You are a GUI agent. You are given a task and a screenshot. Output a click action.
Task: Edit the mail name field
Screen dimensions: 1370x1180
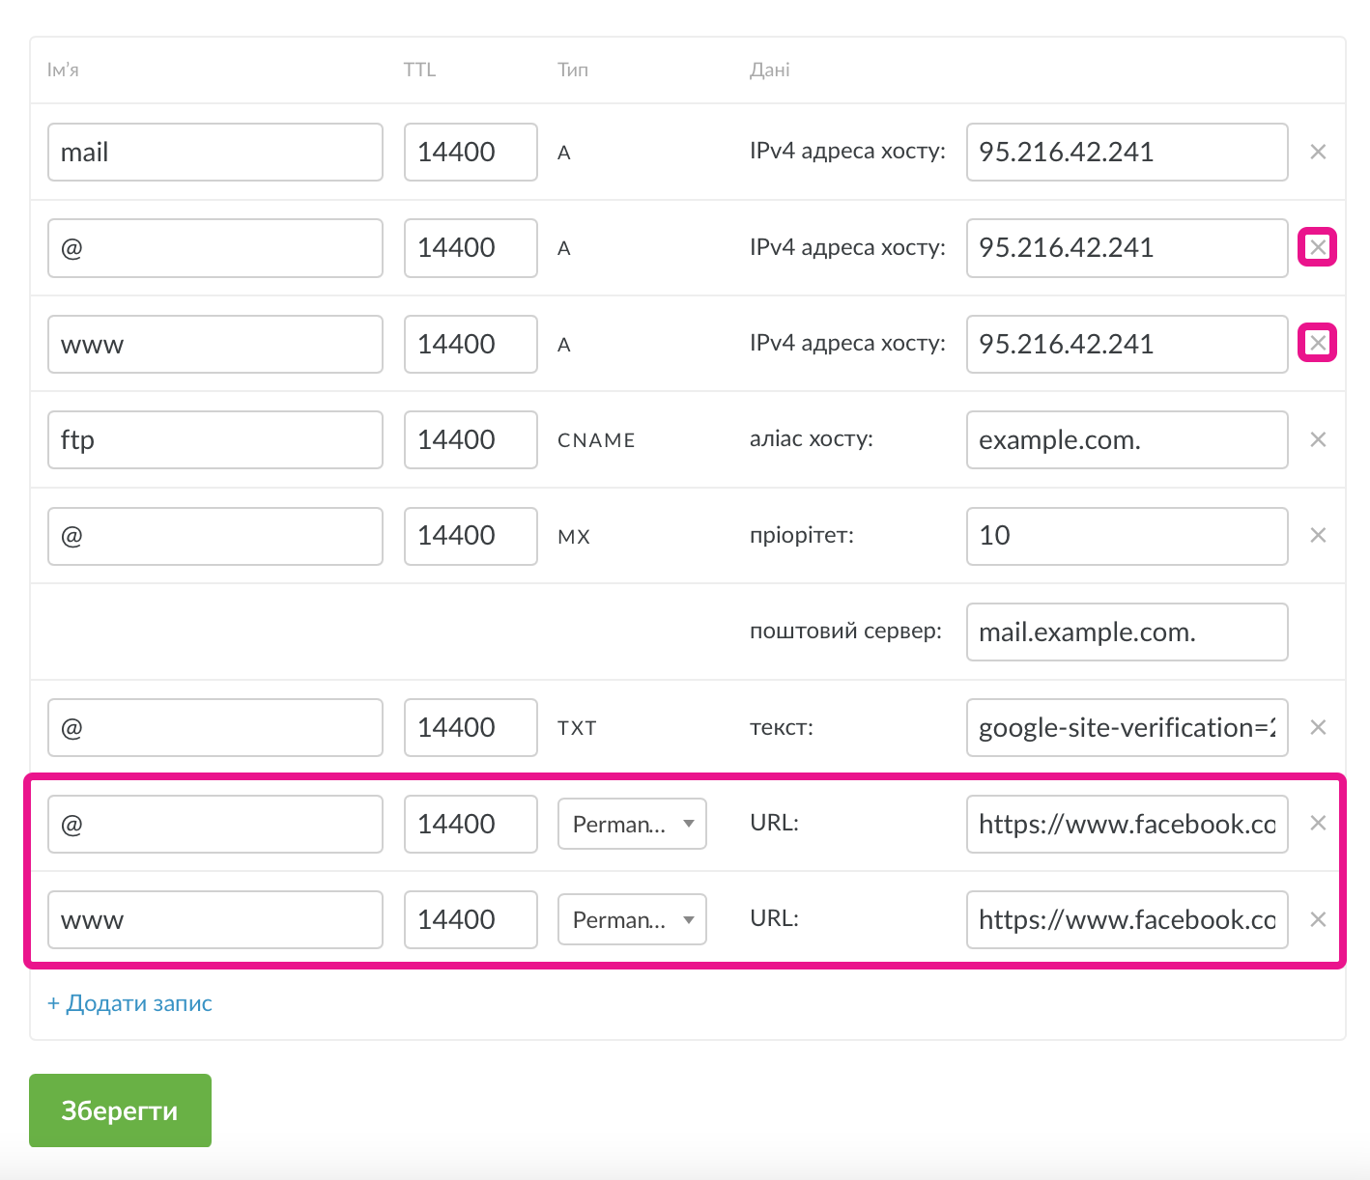click(x=214, y=152)
